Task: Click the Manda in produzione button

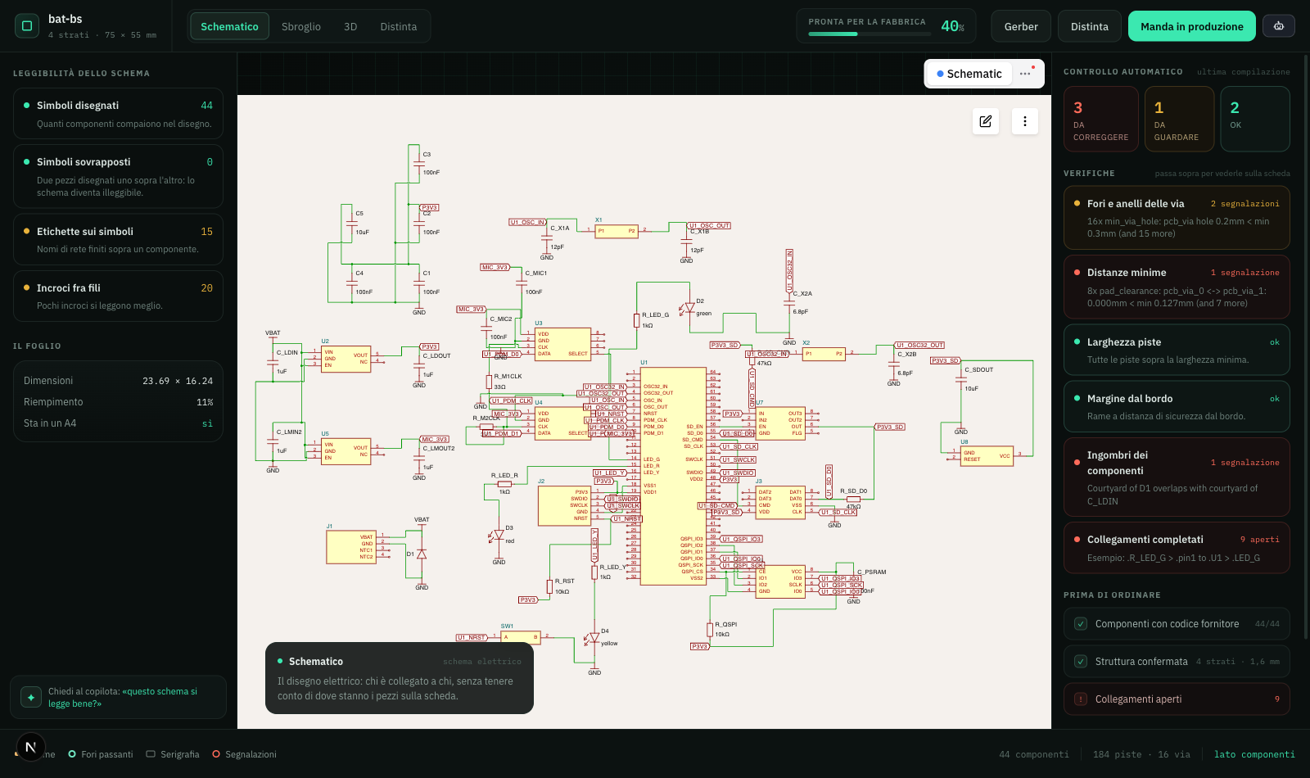Action: click(1192, 26)
